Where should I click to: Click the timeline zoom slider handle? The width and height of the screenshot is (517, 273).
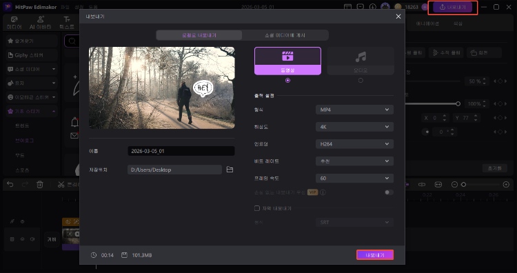pyautogui.click(x=464, y=185)
